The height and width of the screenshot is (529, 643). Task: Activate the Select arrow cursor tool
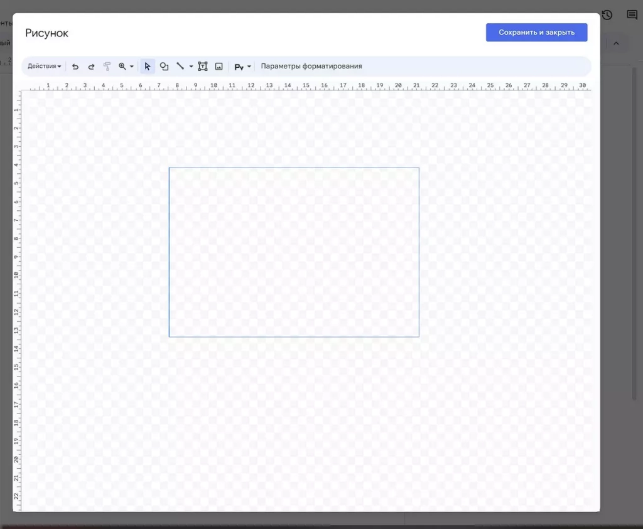click(x=148, y=67)
